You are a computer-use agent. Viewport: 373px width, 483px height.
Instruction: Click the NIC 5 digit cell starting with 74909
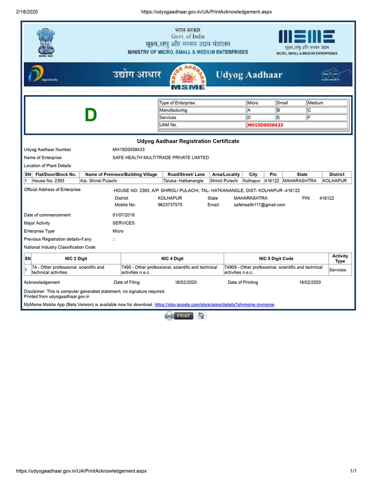coord(276,270)
